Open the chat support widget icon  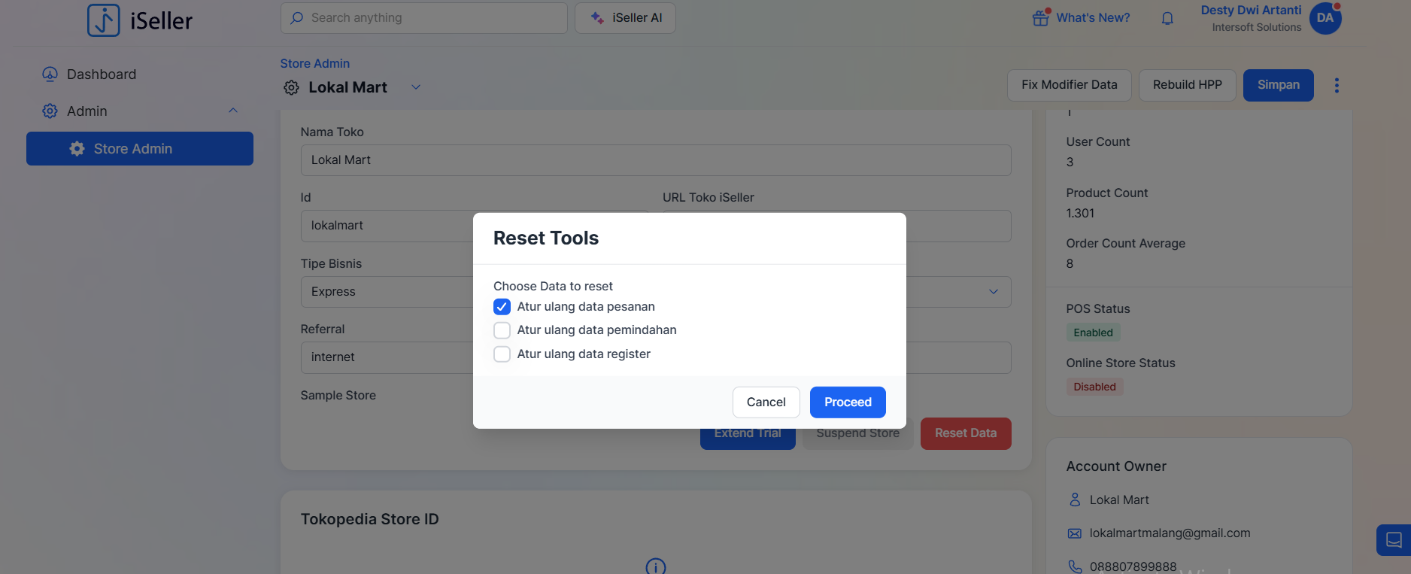(x=1394, y=540)
